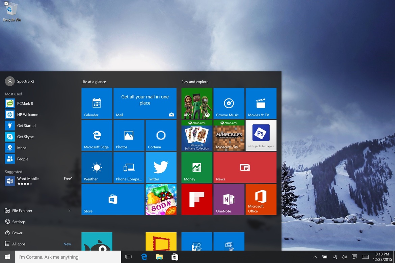395x263 pixels.
Task: Click the Windows Start button
Action: click(x=7, y=257)
